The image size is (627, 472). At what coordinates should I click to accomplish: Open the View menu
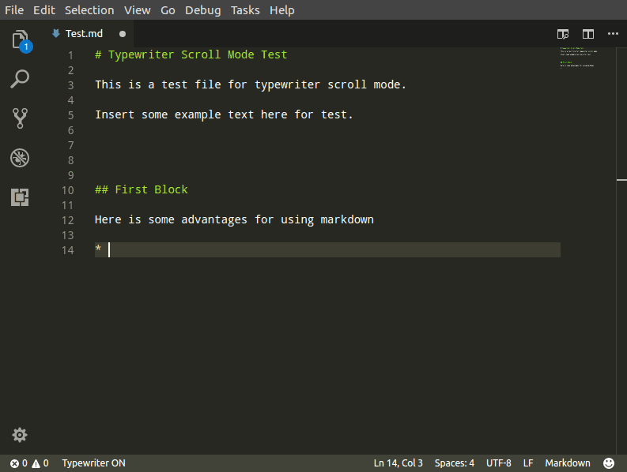point(137,10)
